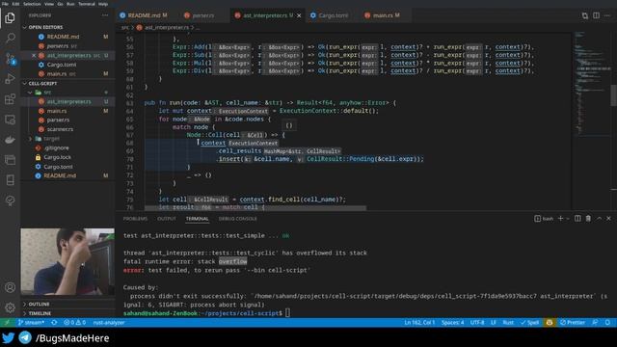Switch to the OUTPUT panel tab
Viewport: 617px width, 347px height.
(167, 219)
